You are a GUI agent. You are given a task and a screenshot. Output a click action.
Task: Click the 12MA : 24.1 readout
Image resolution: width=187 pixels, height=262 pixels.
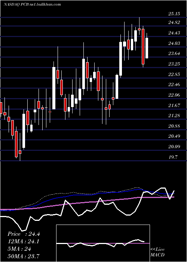tap(24, 241)
